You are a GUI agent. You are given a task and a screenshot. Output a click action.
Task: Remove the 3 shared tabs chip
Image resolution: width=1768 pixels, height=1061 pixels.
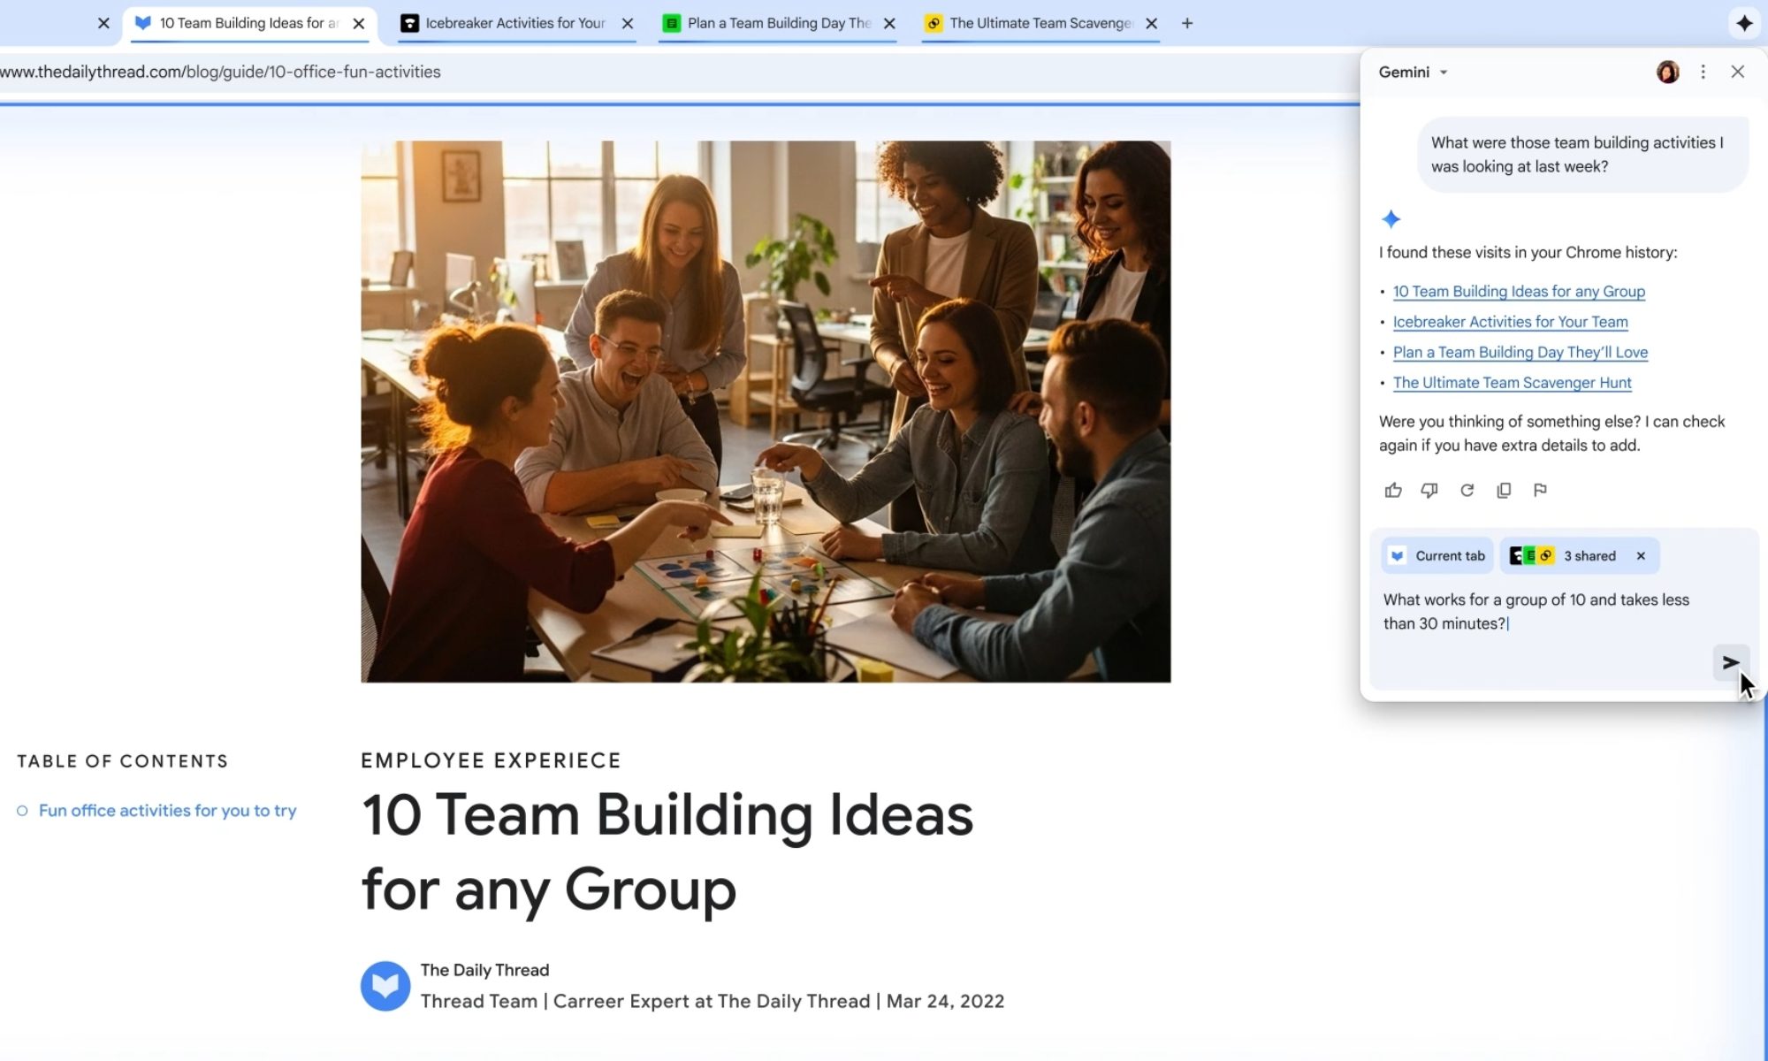coord(1641,556)
